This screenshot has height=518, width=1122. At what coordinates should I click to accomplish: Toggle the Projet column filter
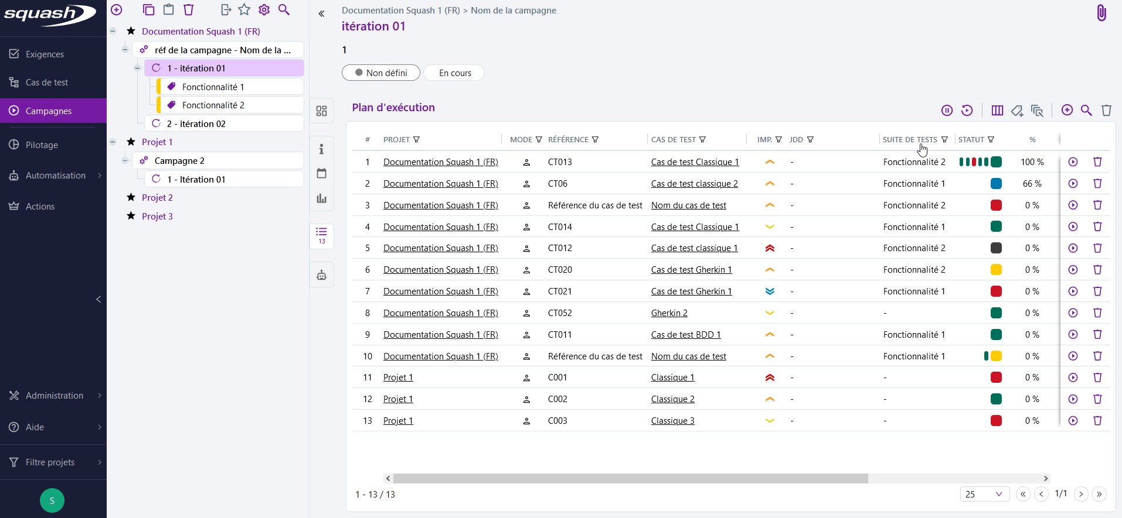(x=417, y=140)
